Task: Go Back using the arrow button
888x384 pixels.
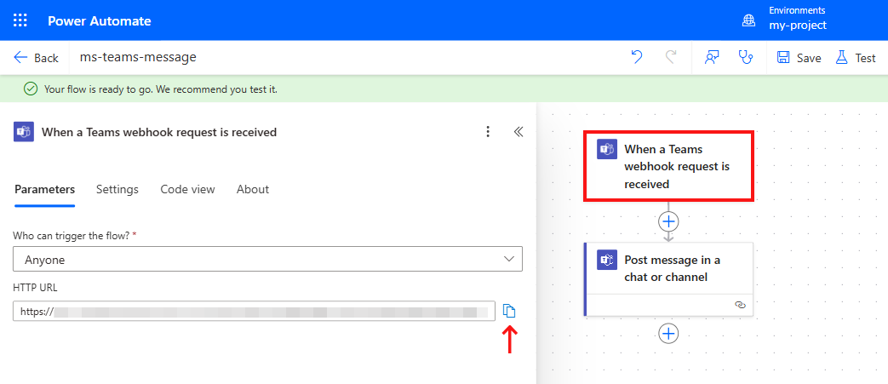Action: (36, 58)
